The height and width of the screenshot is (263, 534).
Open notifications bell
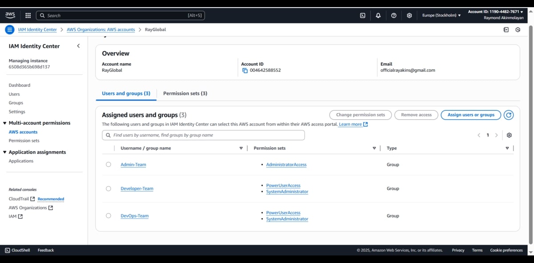tap(378, 15)
